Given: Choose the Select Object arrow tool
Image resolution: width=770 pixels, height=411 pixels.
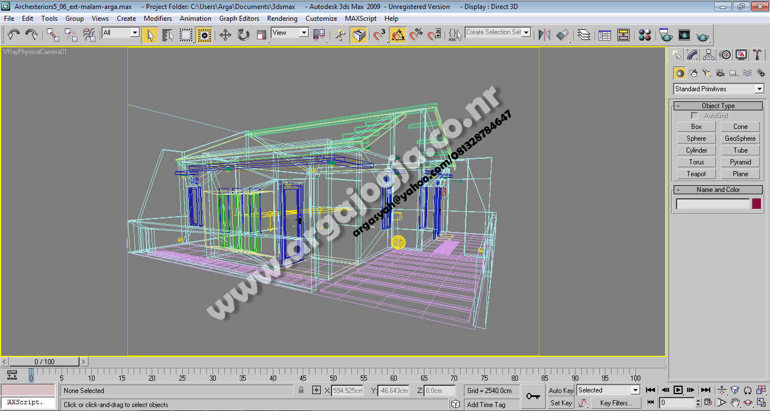Looking at the screenshot, I should pos(149,35).
